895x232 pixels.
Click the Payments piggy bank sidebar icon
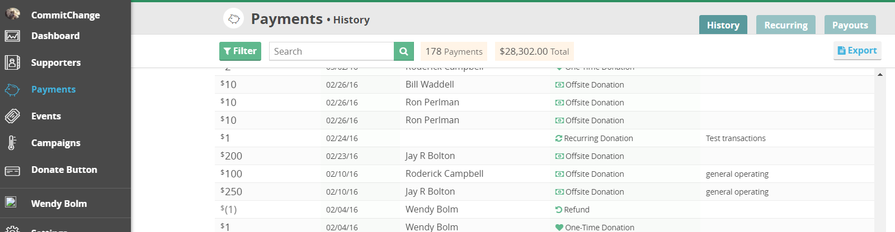pyautogui.click(x=12, y=90)
